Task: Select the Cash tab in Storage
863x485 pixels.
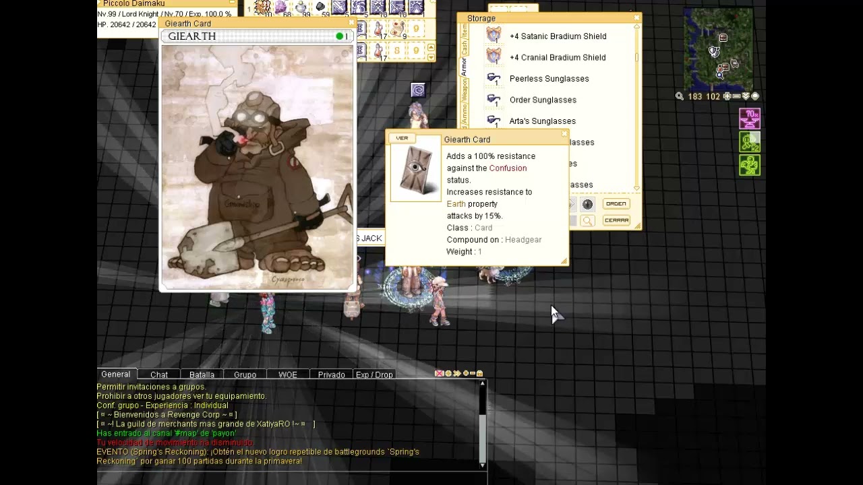Action: click(x=464, y=47)
